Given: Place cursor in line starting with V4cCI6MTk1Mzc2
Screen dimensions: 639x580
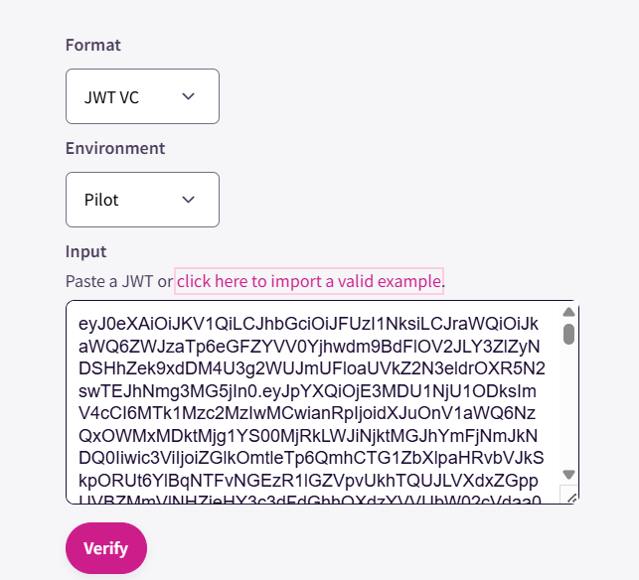Looking at the screenshot, I should (x=307, y=413).
